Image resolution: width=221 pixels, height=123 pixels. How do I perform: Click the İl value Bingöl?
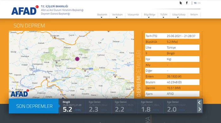point(171,53)
